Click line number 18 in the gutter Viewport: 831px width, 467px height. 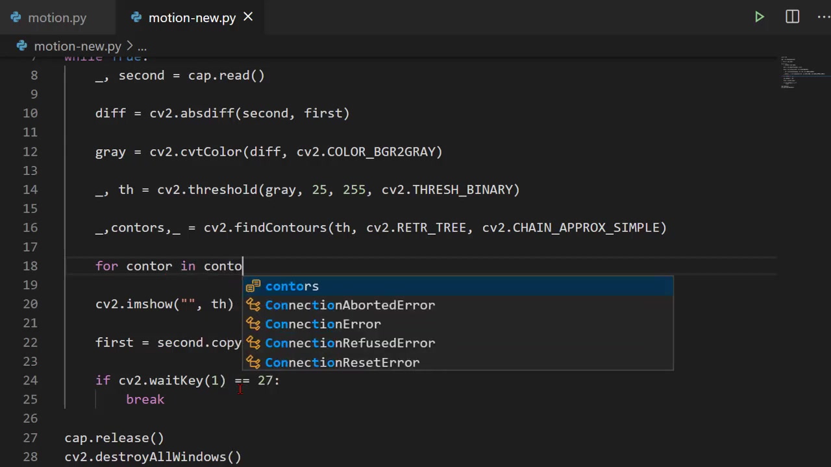30,266
